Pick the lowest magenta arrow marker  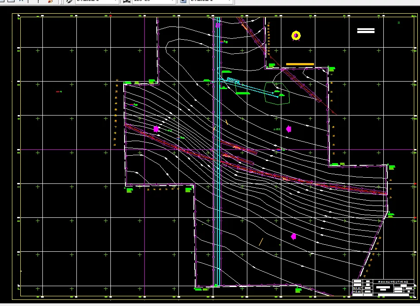[294, 236]
